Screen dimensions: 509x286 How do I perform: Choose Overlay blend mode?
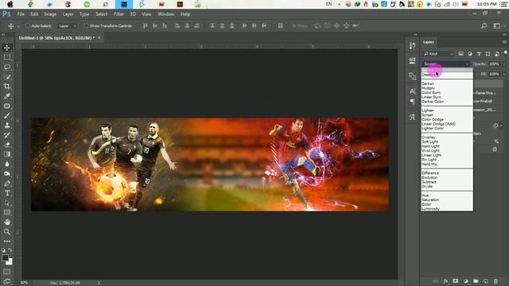[x=429, y=137]
